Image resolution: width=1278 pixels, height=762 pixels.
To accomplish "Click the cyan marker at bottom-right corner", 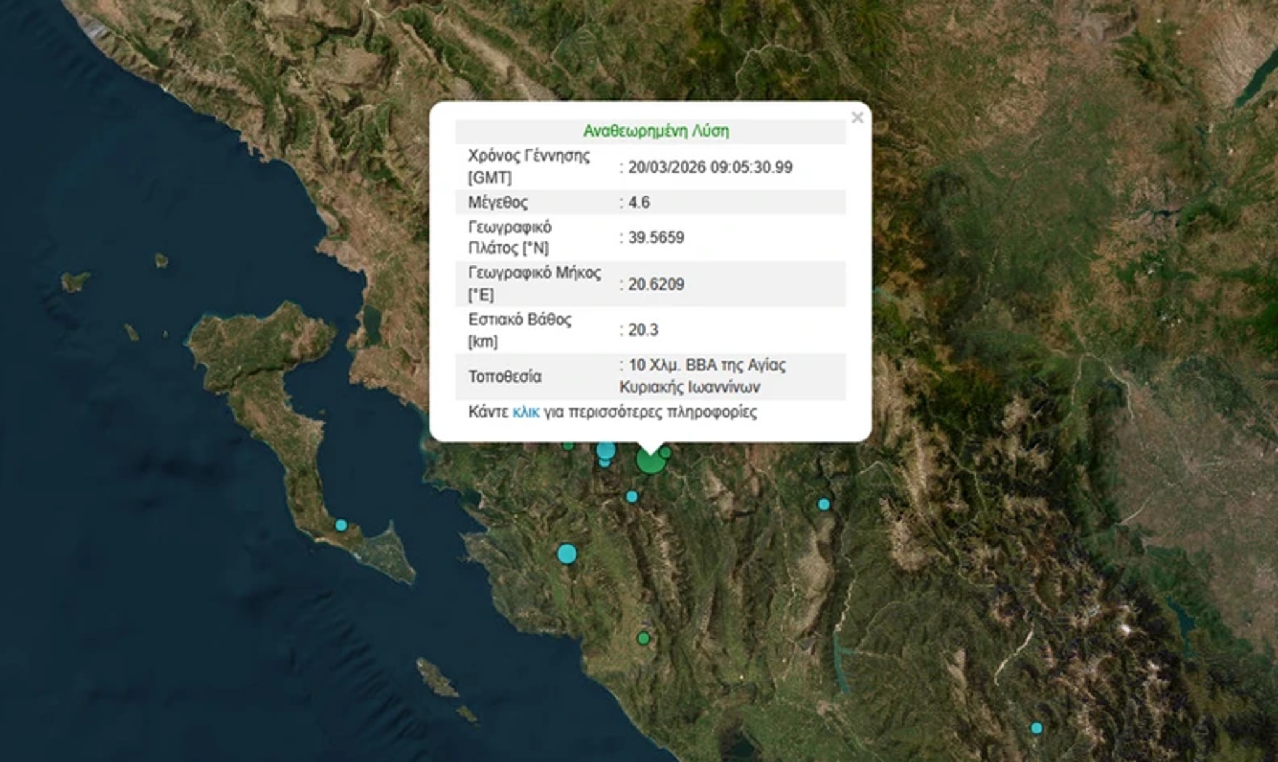I will 1036,728.
